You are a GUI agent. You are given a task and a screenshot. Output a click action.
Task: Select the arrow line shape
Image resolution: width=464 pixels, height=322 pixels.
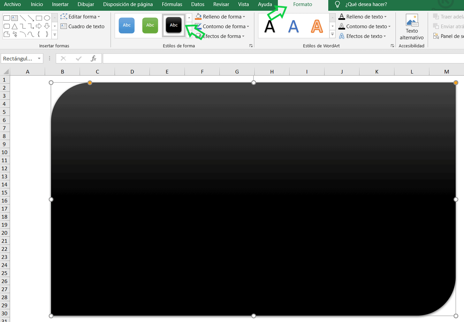(31, 18)
